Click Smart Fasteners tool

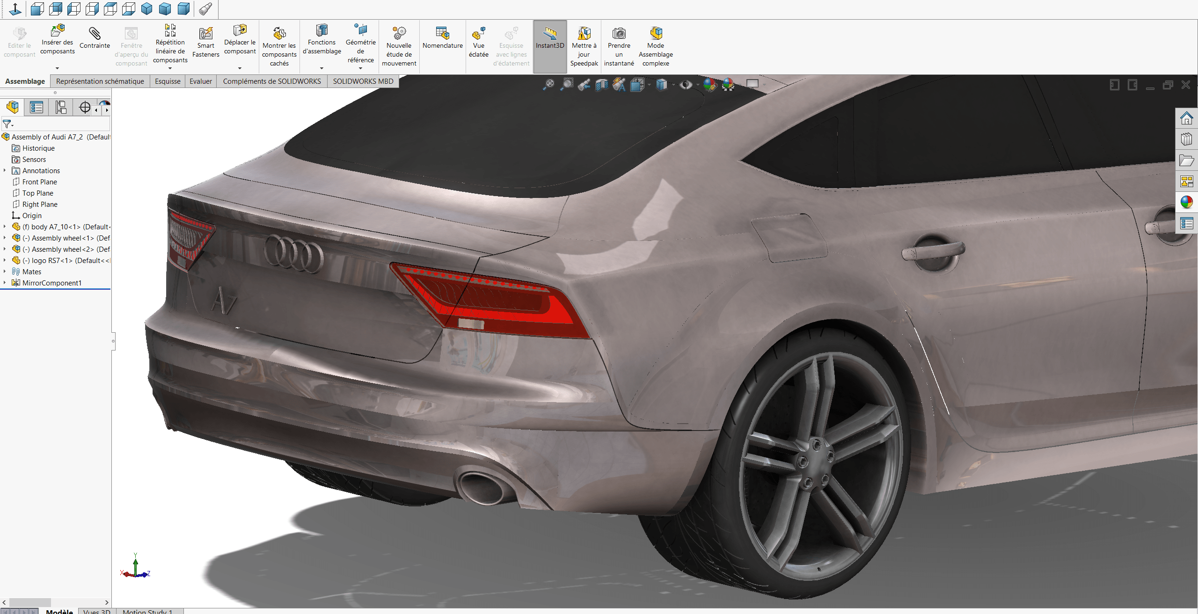pos(205,43)
